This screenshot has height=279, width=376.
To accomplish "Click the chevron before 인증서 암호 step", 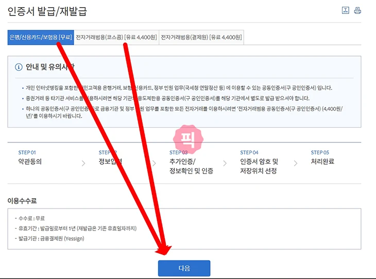I will coord(225,163).
